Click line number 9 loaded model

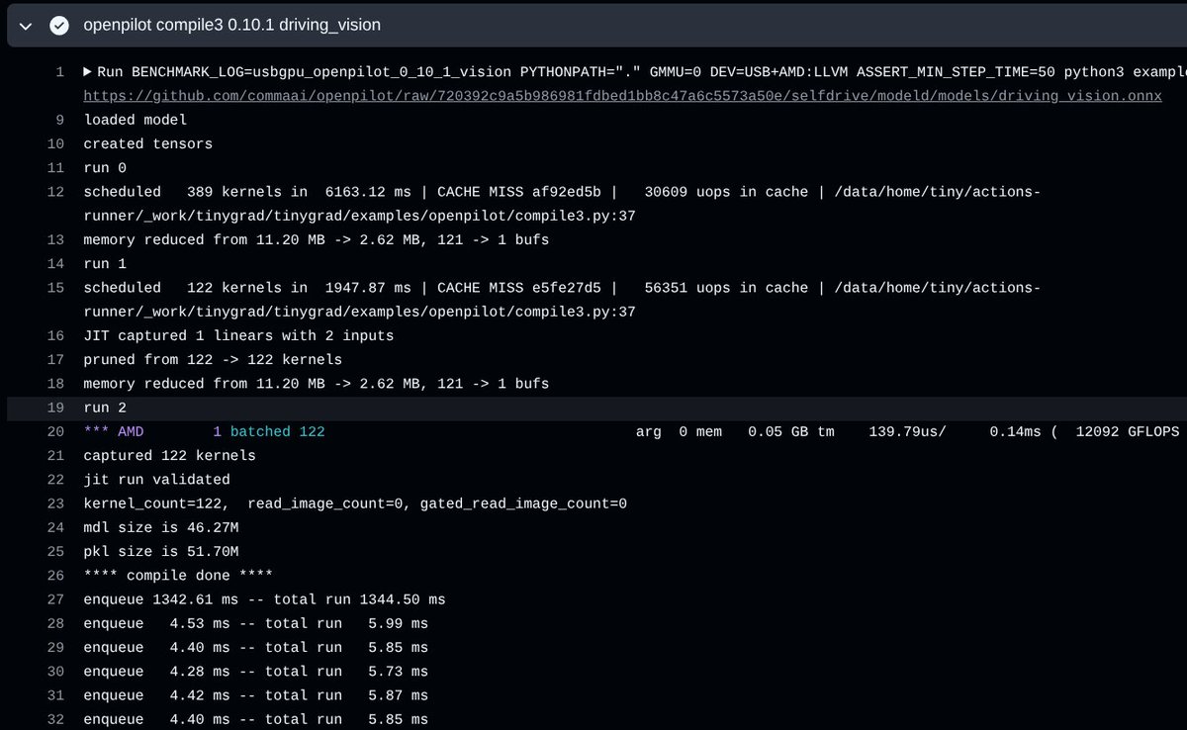tap(59, 120)
